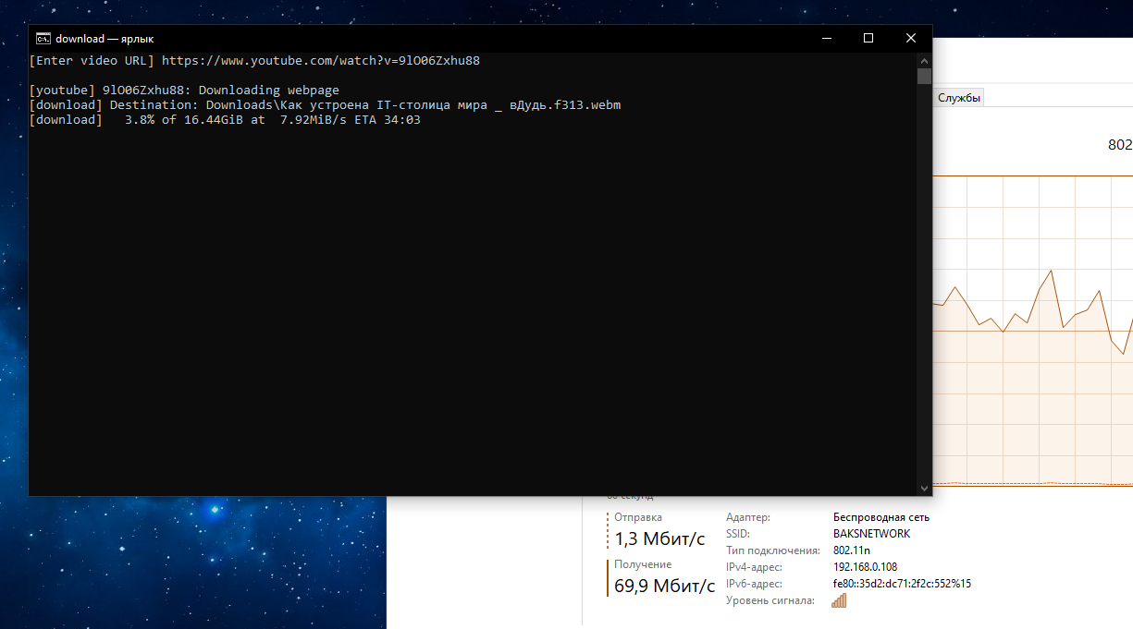Click the Отправка 1,3 Мбит/с value
This screenshot has width=1133, height=629.
659,539
